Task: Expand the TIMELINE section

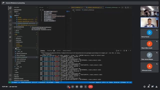Action: pyautogui.click(x=16, y=77)
